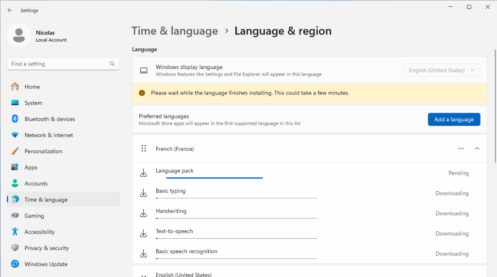Viewport: 497px width, 277px height.
Task: Click the download icon for Text-to-speech
Action: click(144, 233)
